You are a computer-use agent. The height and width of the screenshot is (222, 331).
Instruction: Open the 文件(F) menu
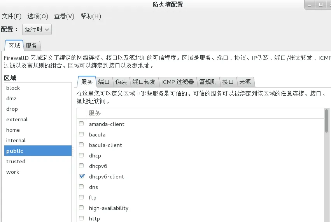12,16
